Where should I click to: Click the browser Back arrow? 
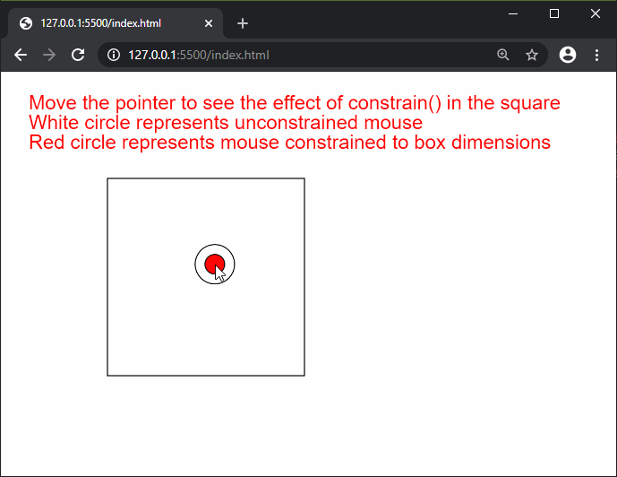coord(21,55)
